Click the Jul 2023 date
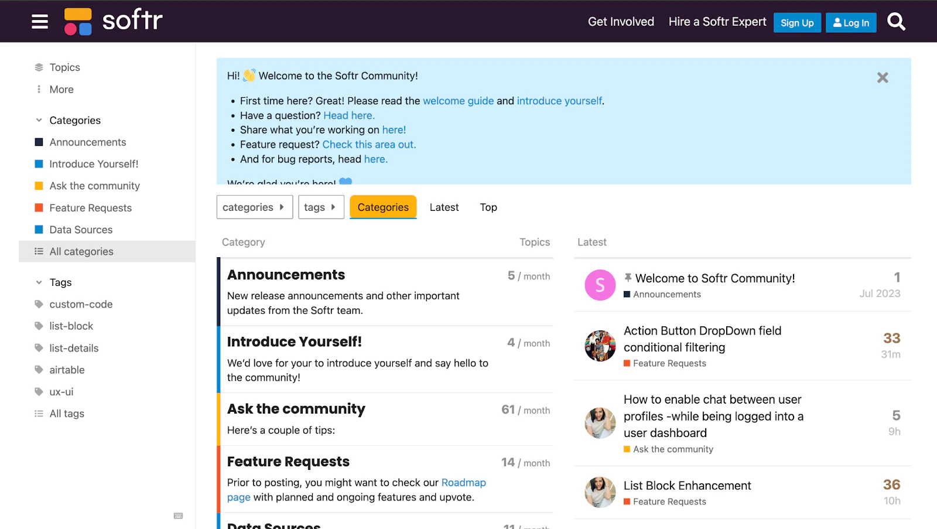 pyautogui.click(x=880, y=293)
